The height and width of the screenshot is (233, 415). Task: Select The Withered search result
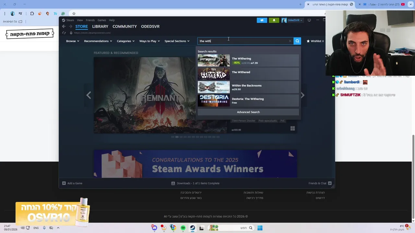pyautogui.click(x=248, y=74)
